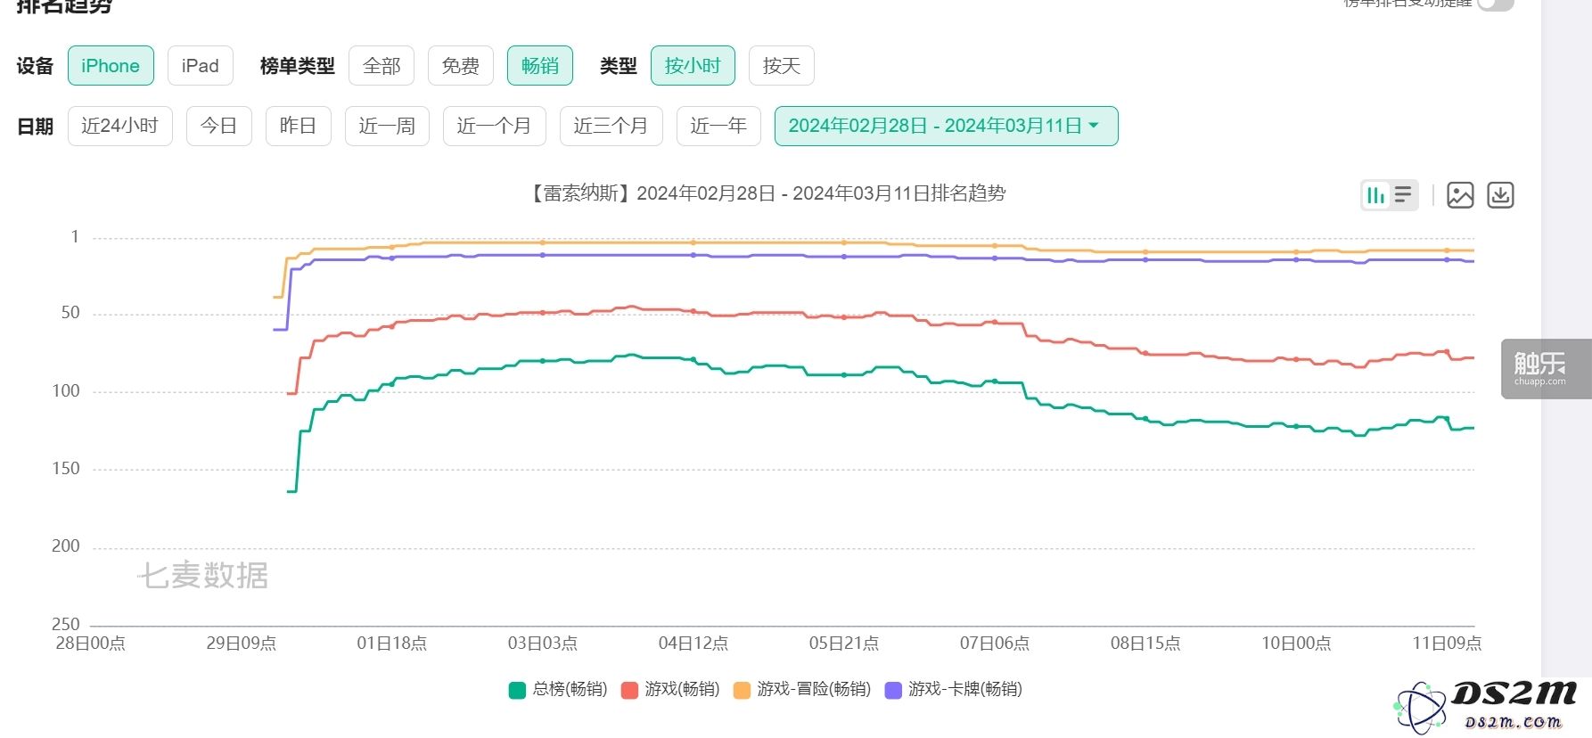Choose the 畅销 chart type
1592x738 pixels.
540,66
